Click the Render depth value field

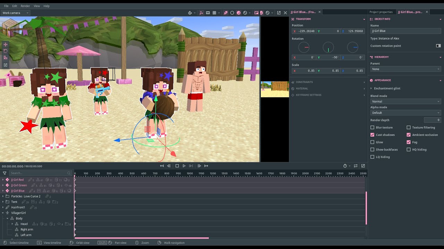[x=432, y=120]
